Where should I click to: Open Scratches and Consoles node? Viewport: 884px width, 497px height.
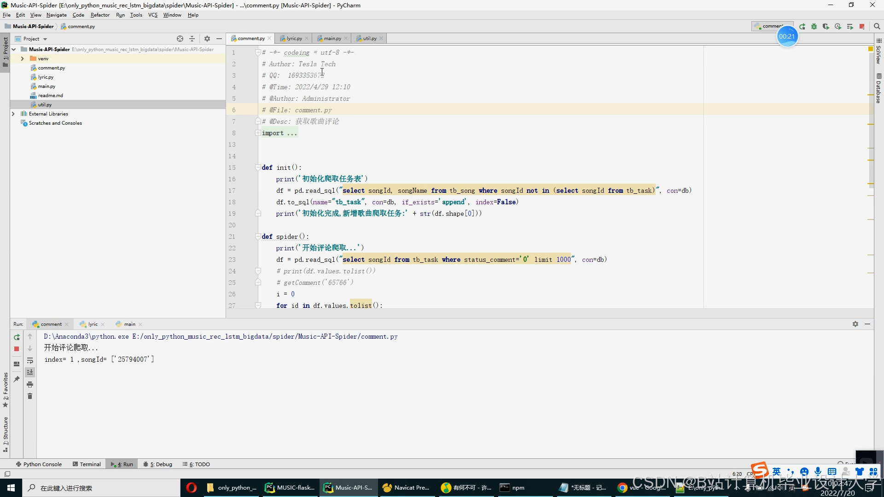click(55, 123)
